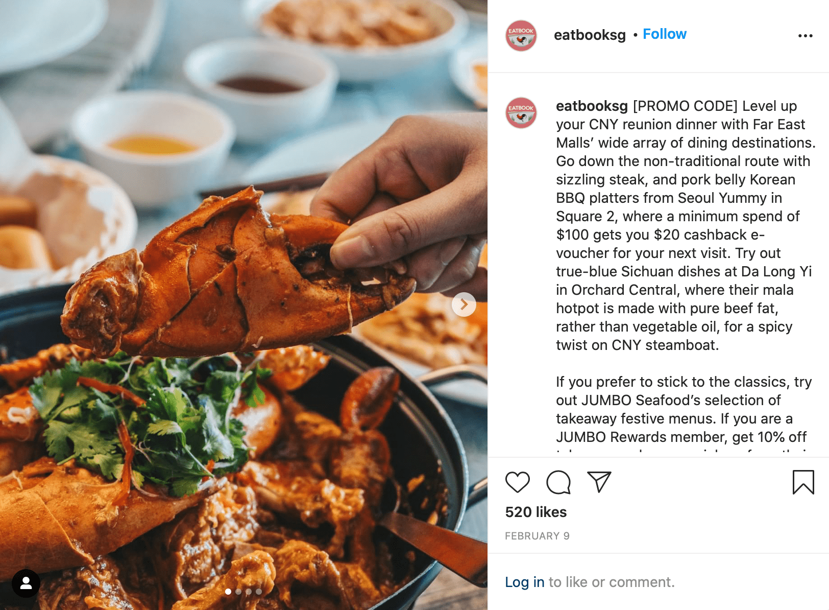Open comments via the speech bubble icon
This screenshot has width=829, height=610.
(558, 482)
